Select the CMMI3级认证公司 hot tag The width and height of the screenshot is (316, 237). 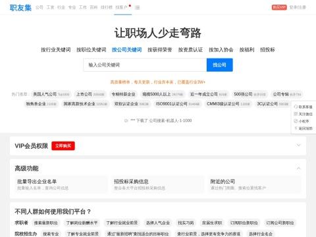click(x=228, y=104)
